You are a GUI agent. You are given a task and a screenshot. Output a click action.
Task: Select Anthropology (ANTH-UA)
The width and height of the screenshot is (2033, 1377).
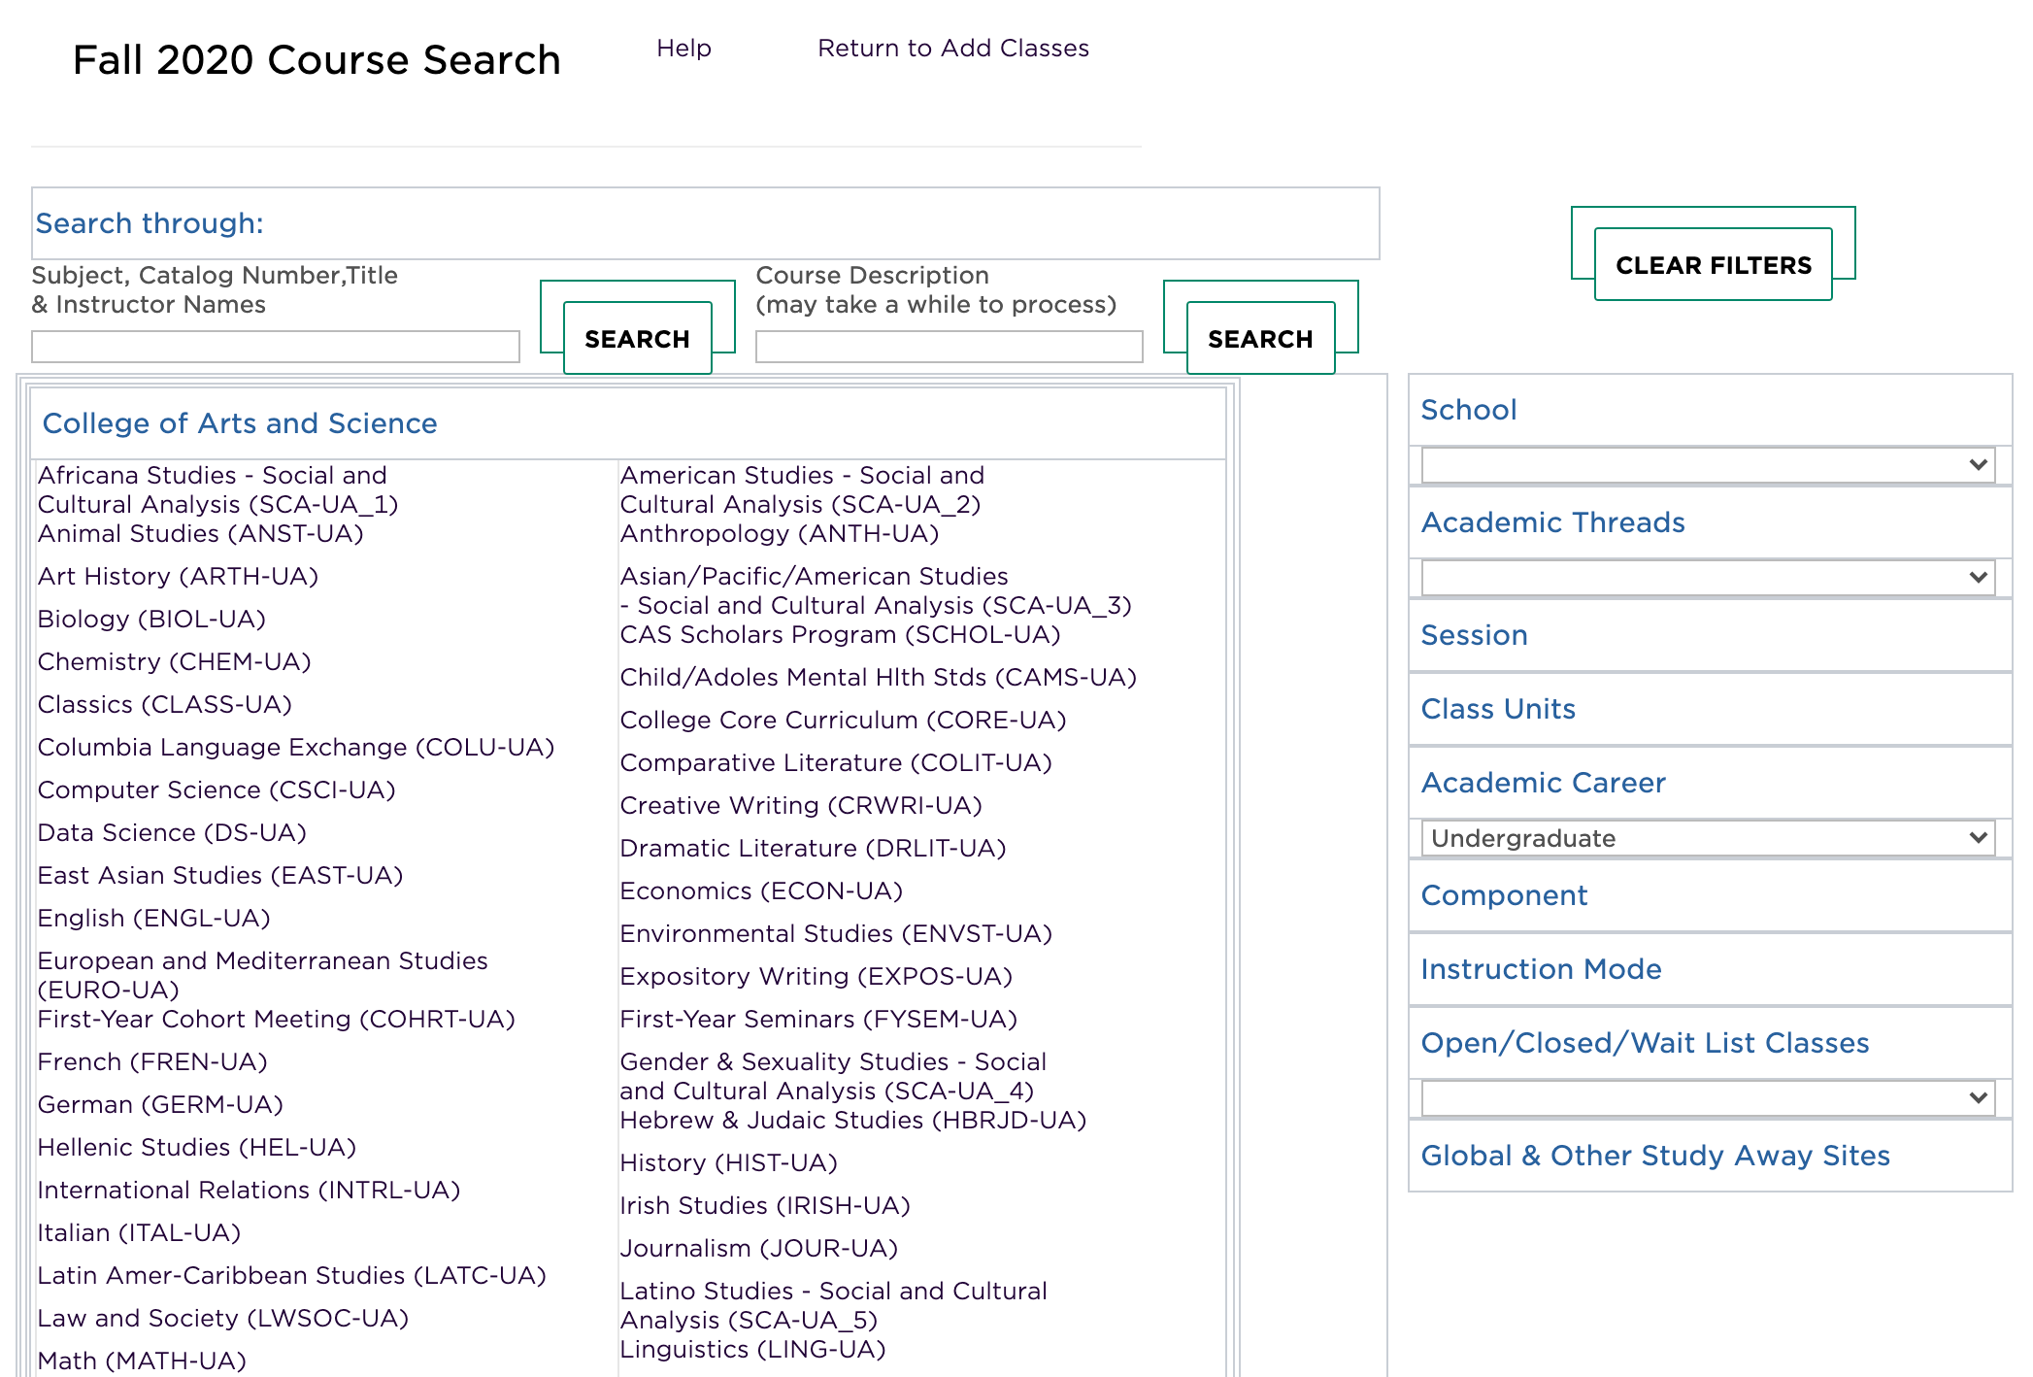[780, 534]
